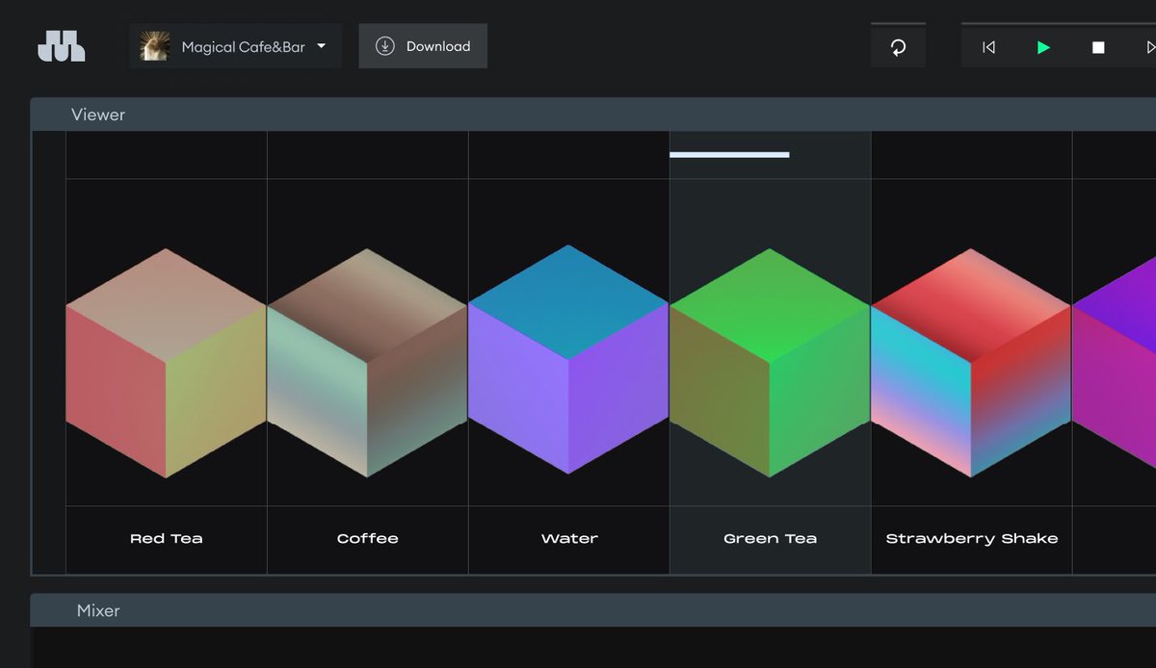Stop playback with the square button
Image resolution: width=1156 pixels, height=668 pixels.
click(1098, 47)
